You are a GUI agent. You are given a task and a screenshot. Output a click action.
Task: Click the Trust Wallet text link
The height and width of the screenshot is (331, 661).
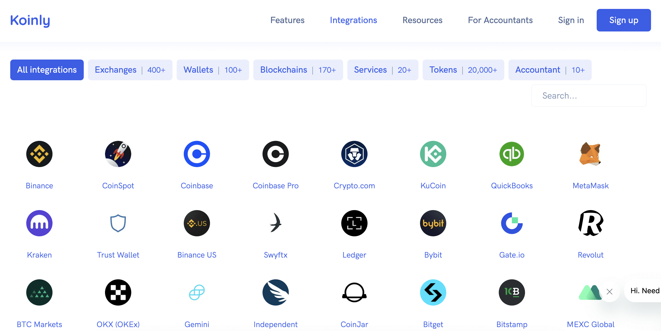(118, 255)
